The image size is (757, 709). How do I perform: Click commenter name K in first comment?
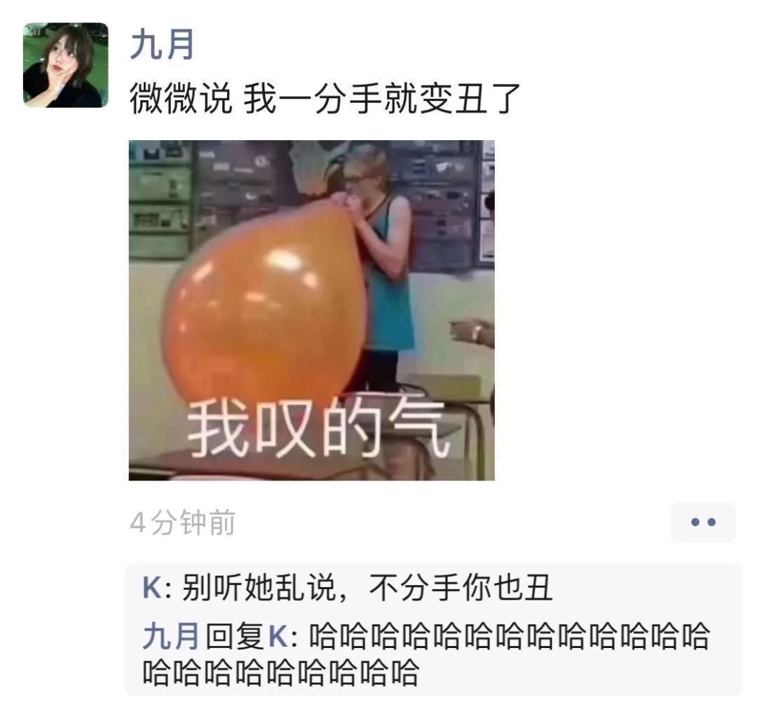(152, 588)
